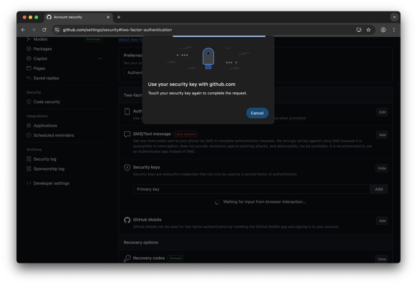Click the Security keys shield icon
The image size is (417, 285).
tap(127, 168)
